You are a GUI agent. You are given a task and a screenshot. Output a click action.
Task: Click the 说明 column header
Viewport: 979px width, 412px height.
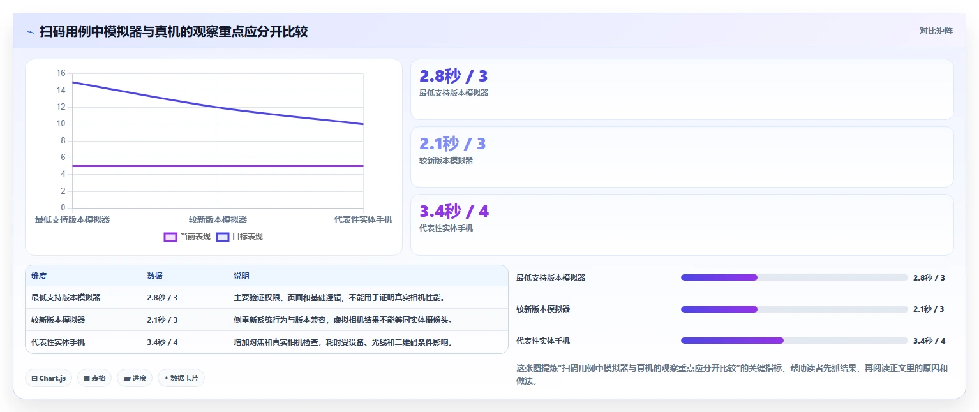click(241, 276)
